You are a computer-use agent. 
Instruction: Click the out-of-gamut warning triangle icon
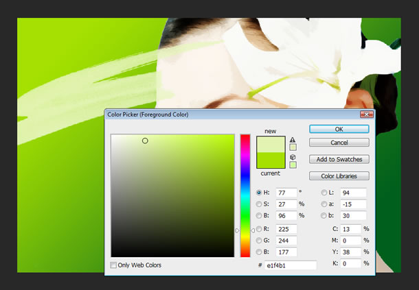coord(293,139)
